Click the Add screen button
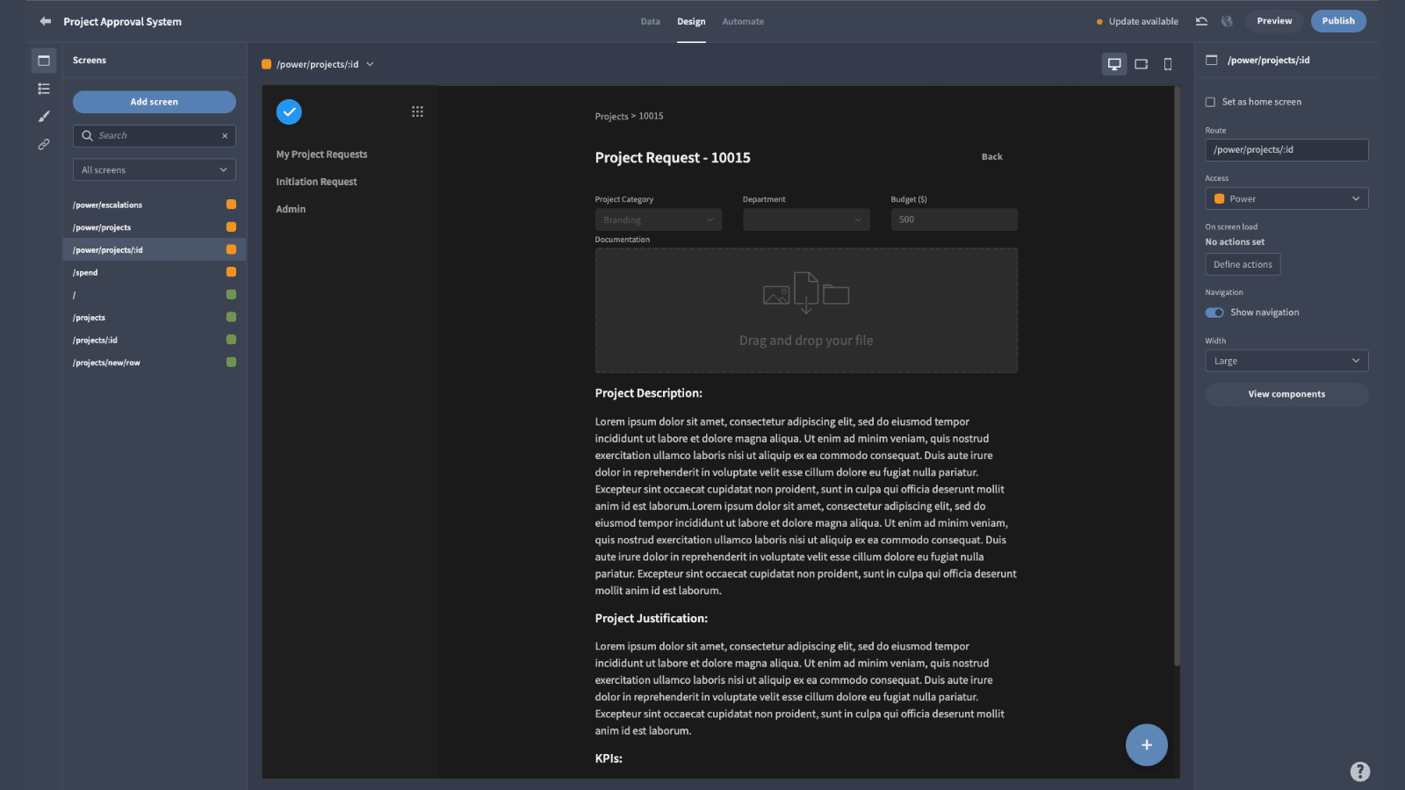 155,102
